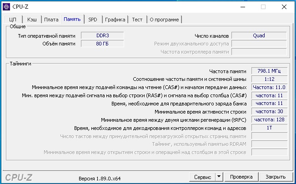This screenshot has width=296, height=184.
Task: Click the CPU-Z app icon in title bar
Action: [6, 7]
